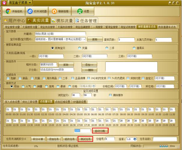Click the 查找页数 input field
The image size is (182, 150).
click(x=126, y=40)
